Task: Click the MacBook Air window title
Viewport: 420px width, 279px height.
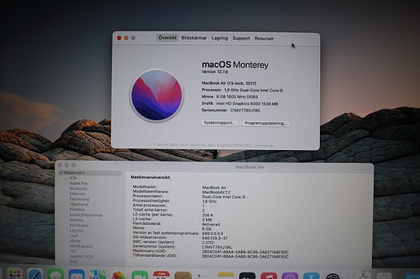Action: (x=250, y=167)
